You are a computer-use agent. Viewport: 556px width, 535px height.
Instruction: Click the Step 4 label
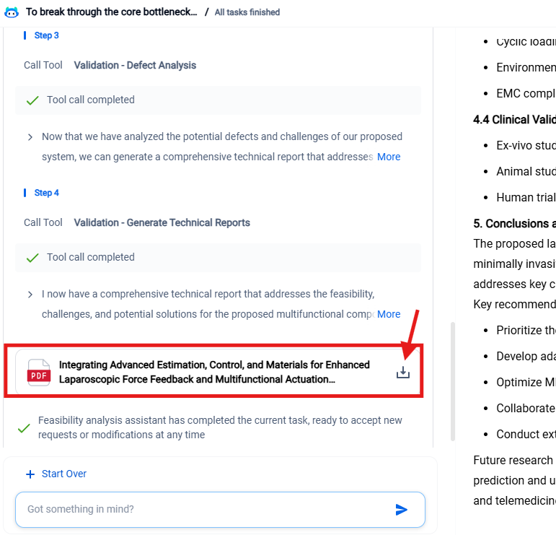(x=46, y=193)
